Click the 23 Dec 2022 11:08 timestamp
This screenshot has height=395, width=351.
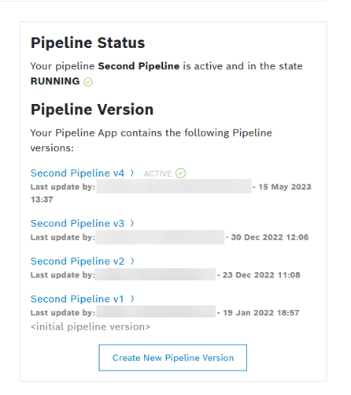[261, 275]
